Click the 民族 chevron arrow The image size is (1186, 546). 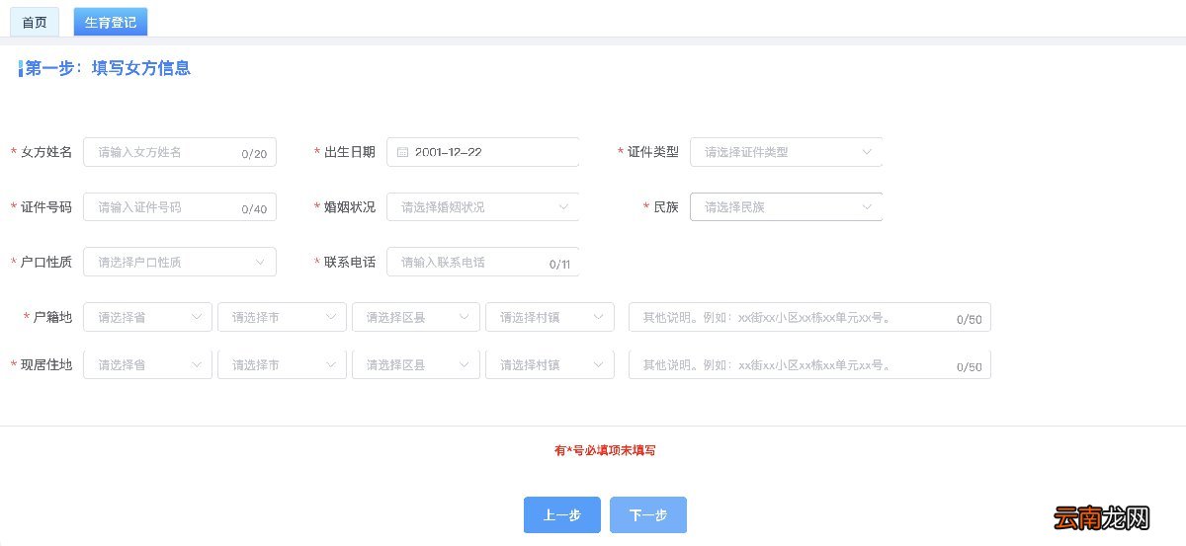(867, 207)
